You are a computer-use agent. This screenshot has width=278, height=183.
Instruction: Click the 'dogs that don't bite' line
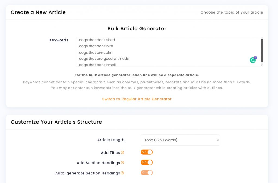coord(96,46)
